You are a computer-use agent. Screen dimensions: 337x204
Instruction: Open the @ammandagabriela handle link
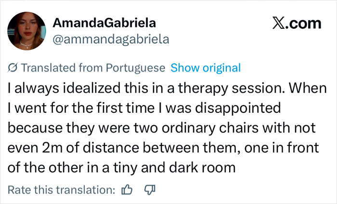(x=109, y=39)
